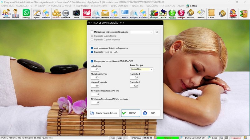Click the 10/08/2023 date in status bar
This screenshot has width=250, height=140.
[x=136, y=138]
